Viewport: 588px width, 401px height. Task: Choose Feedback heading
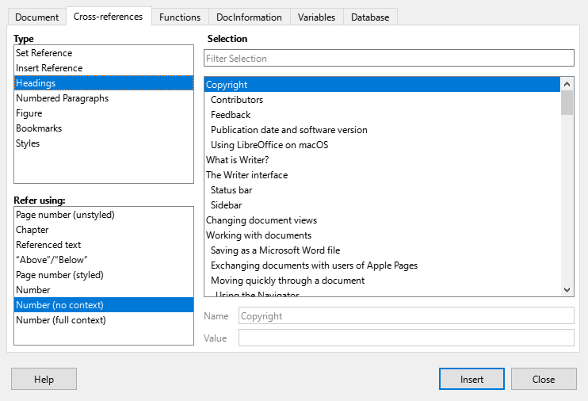pyautogui.click(x=382, y=114)
